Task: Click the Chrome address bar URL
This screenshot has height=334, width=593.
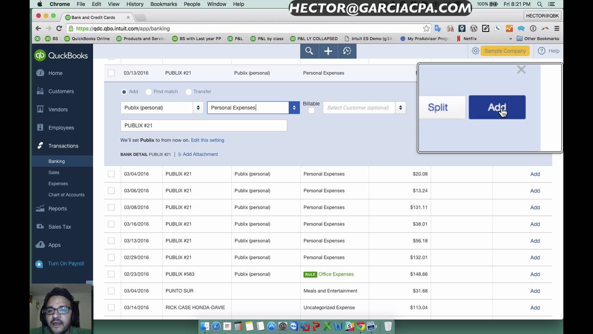Action: [123, 28]
